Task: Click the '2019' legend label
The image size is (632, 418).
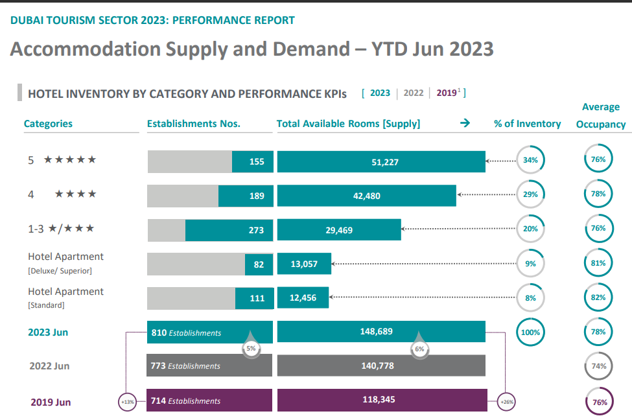Action: [x=448, y=93]
